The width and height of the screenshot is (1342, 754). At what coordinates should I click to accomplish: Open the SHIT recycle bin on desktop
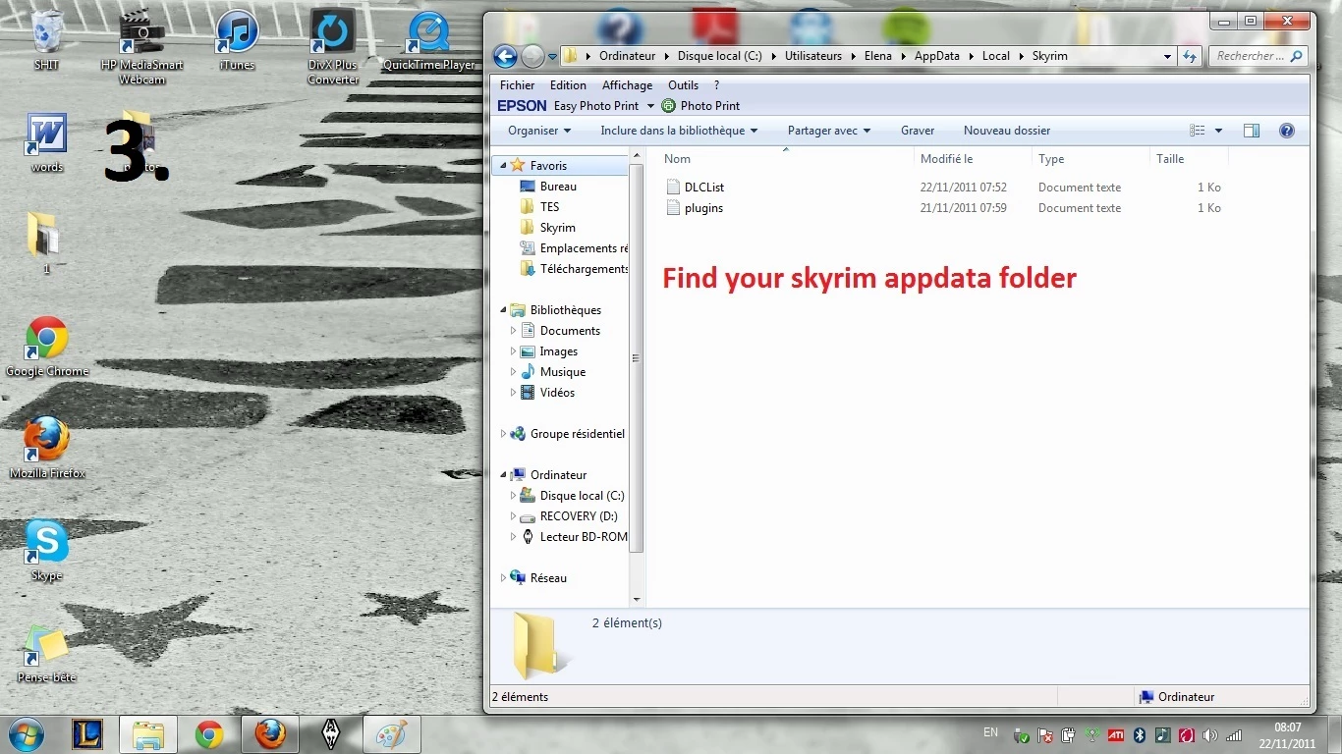coord(46,40)
